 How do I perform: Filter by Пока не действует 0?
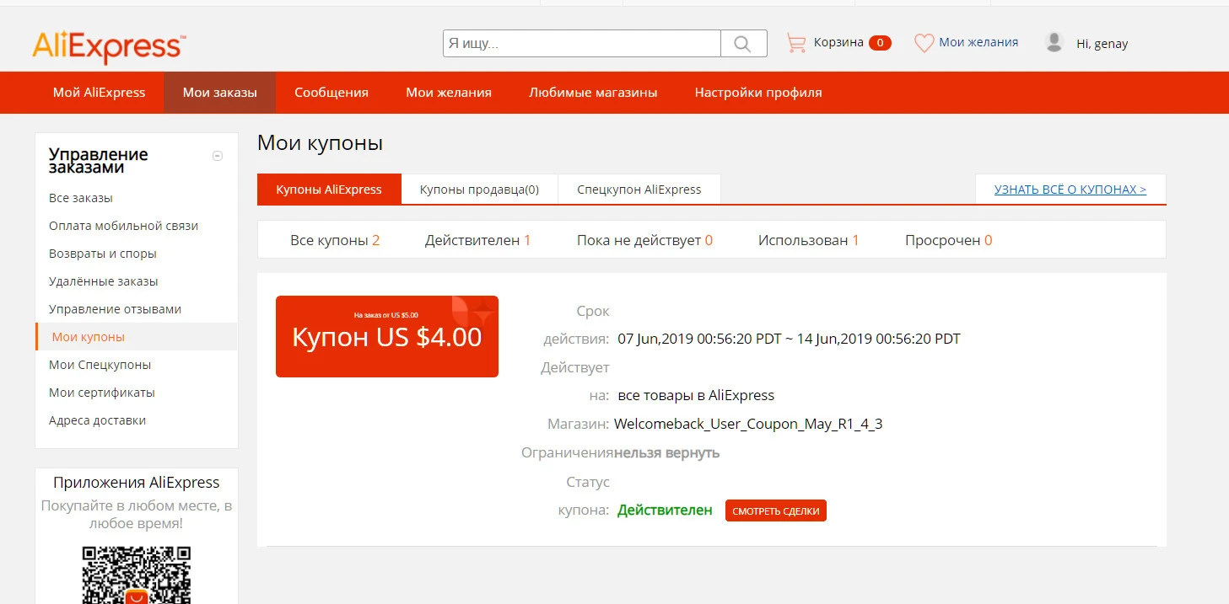point(644,240)
